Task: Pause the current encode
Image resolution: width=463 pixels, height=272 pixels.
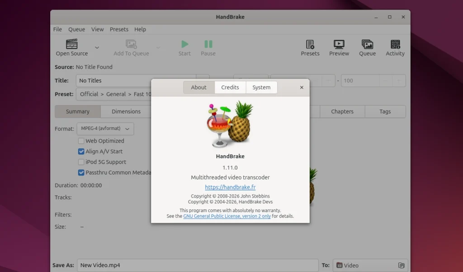Action: point(208,47)
